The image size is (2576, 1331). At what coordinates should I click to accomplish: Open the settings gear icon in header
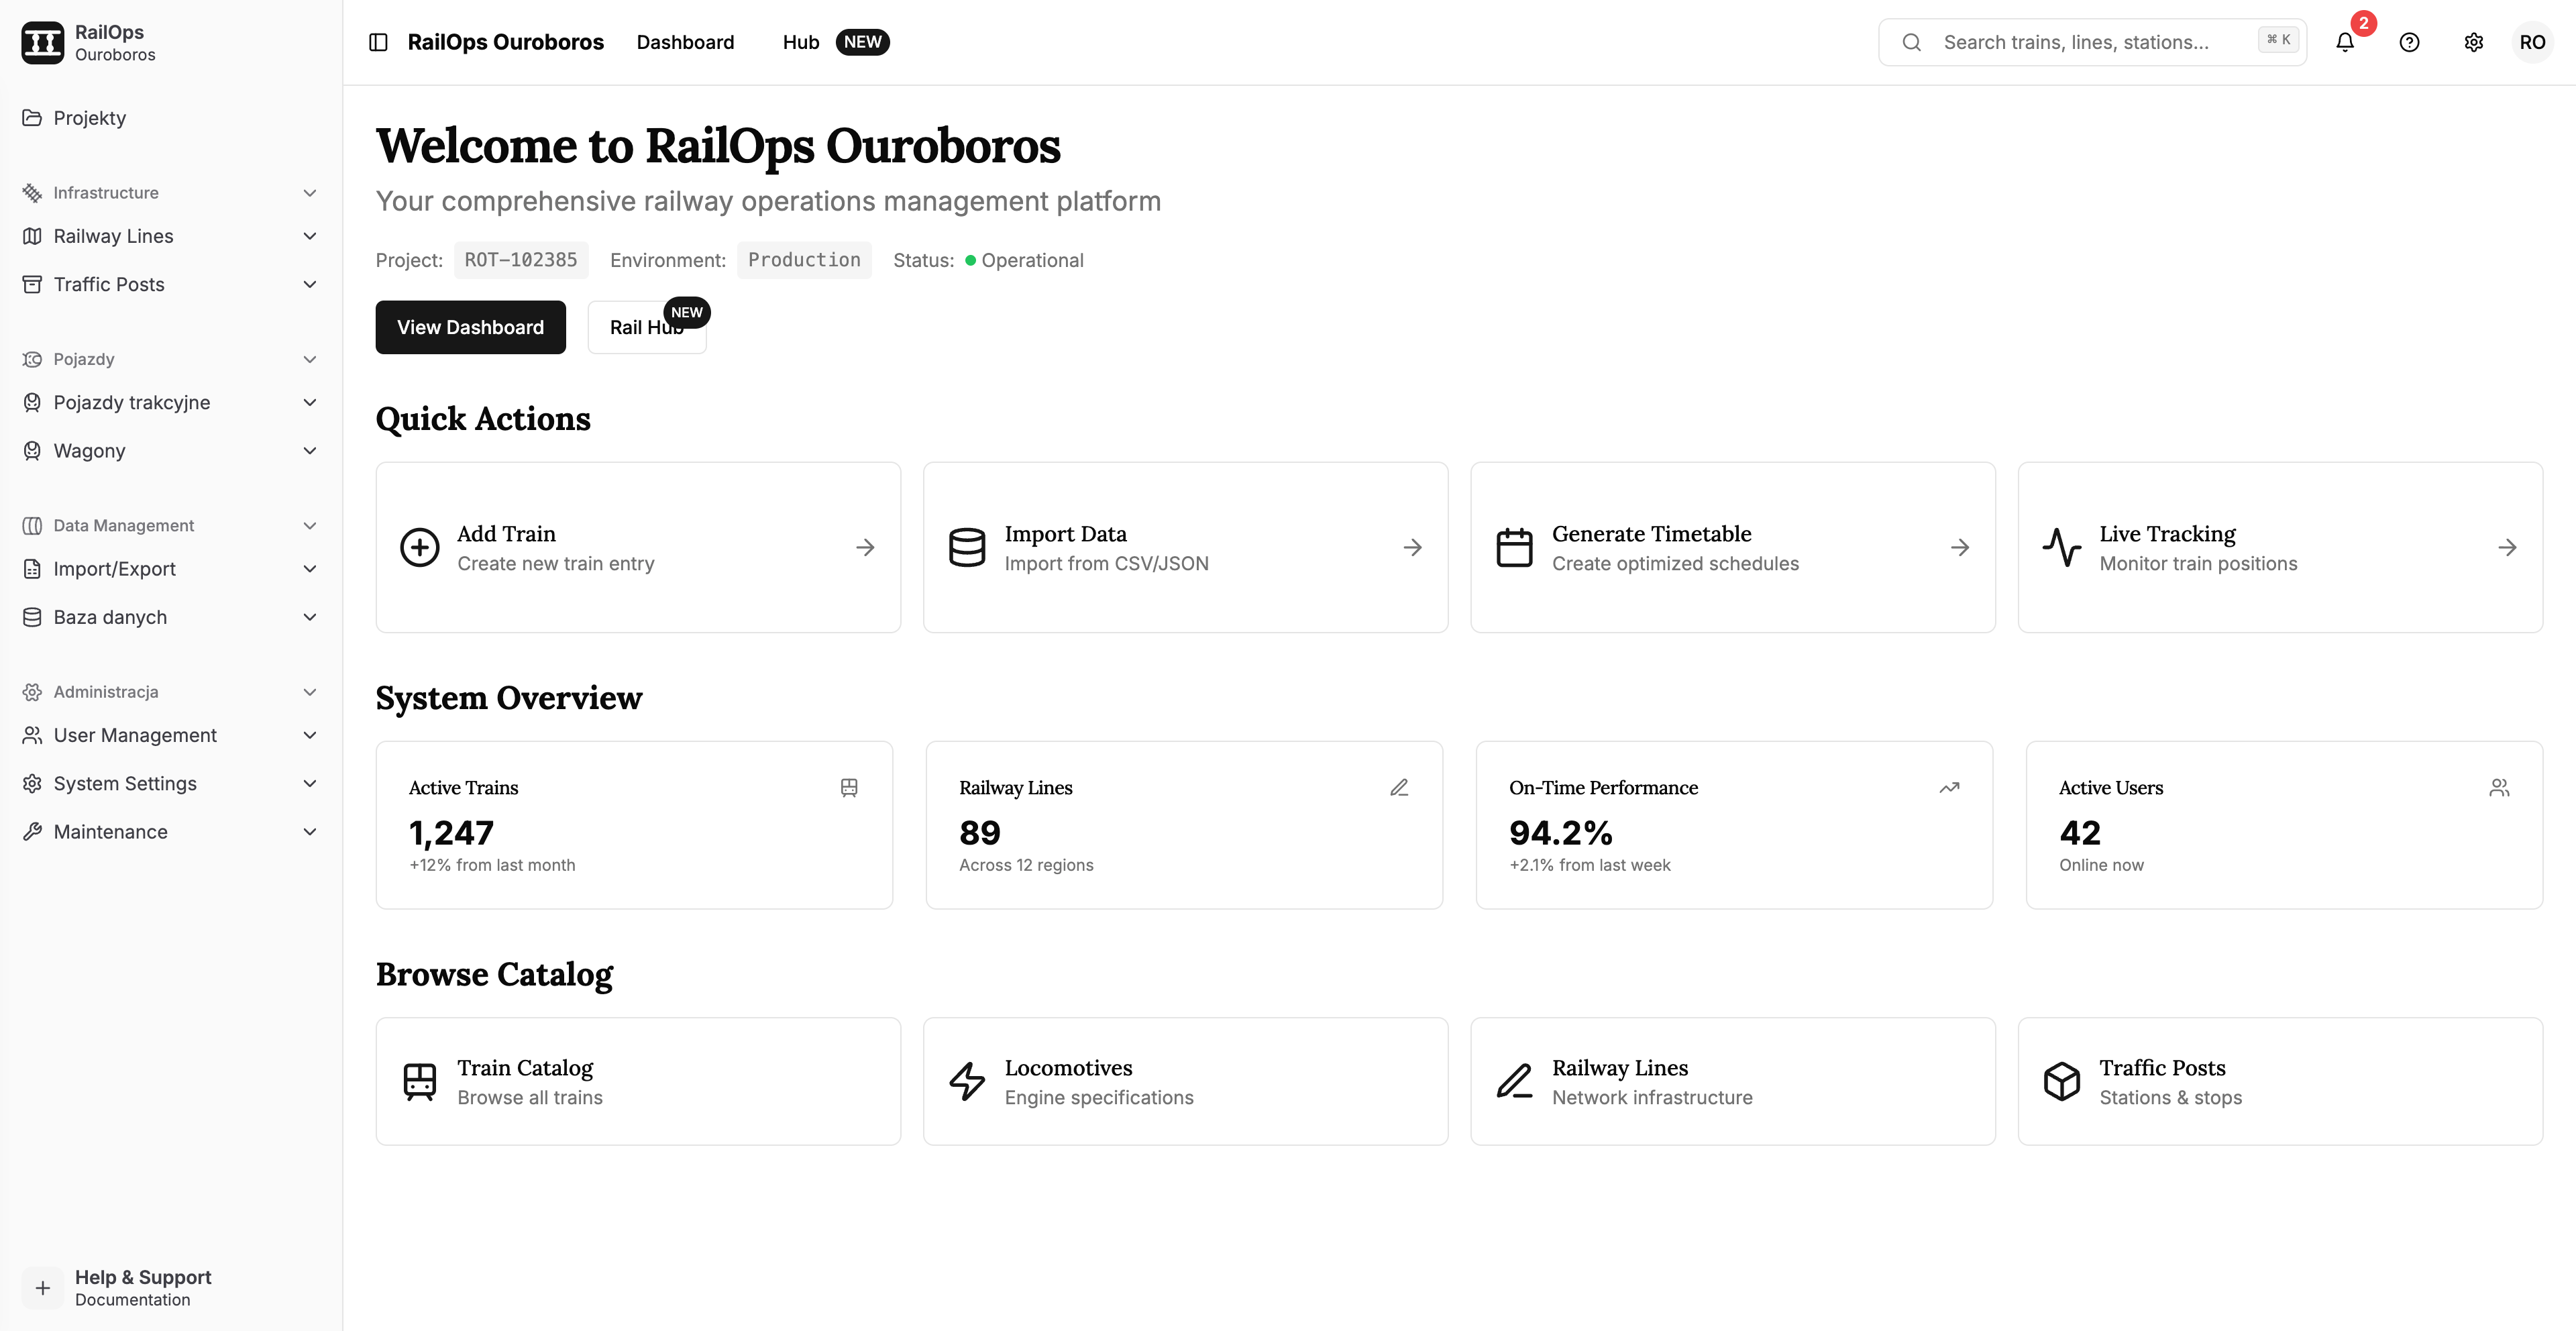point(2473,42)
